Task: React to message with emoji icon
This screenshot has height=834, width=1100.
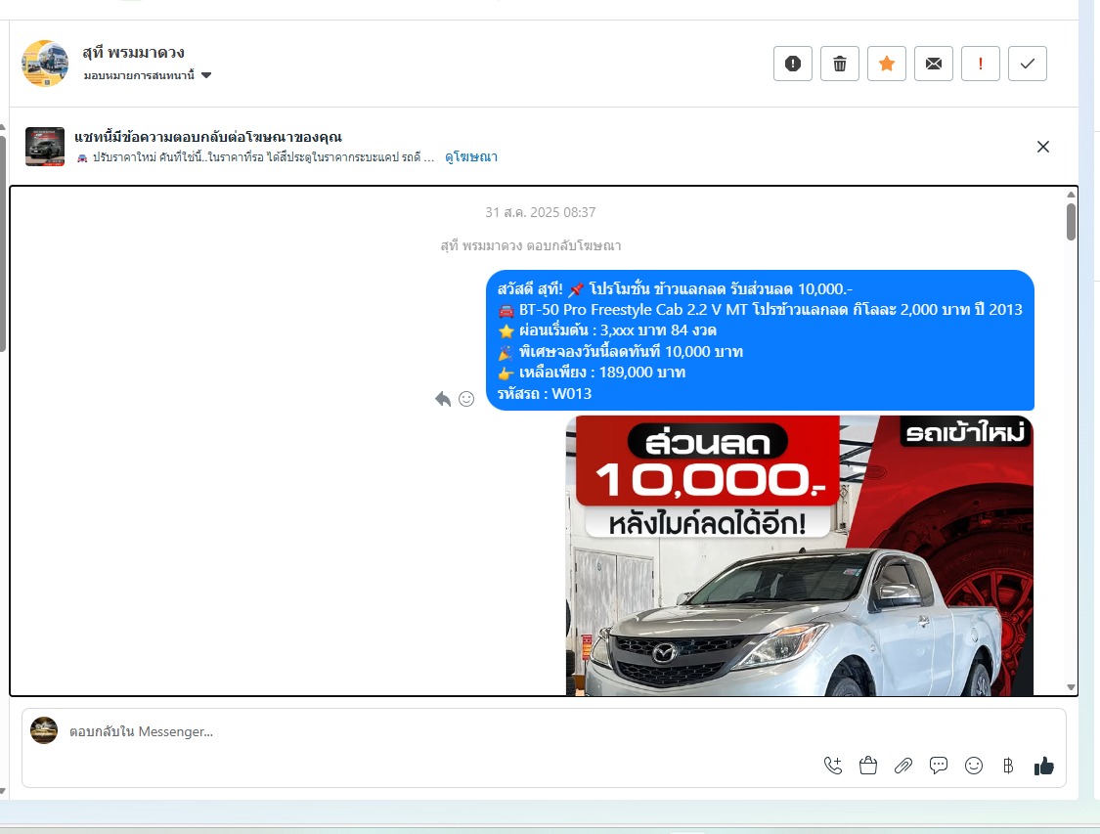Action: (466, 399)
